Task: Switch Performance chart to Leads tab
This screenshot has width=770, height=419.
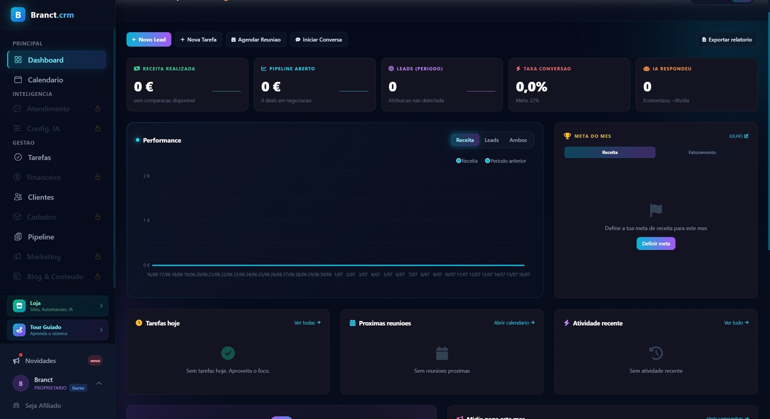Action: [x=492, y=140]
